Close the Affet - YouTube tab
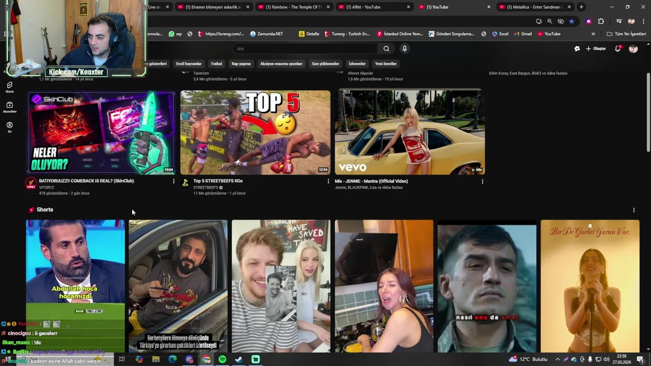The height and width of the screenshot is (366, 651). 408,7
